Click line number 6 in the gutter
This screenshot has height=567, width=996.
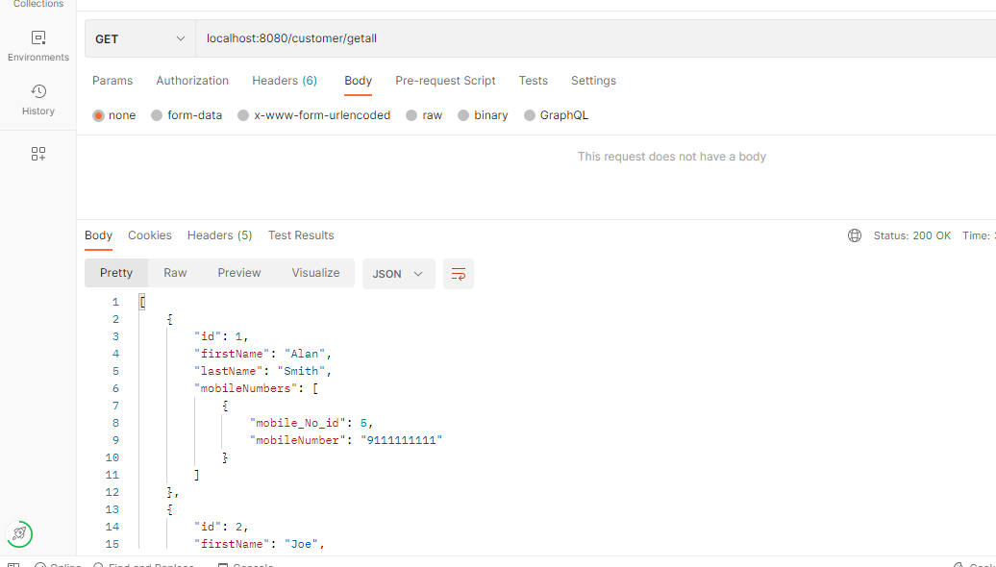pyautogui.click(x=115, y=388)
